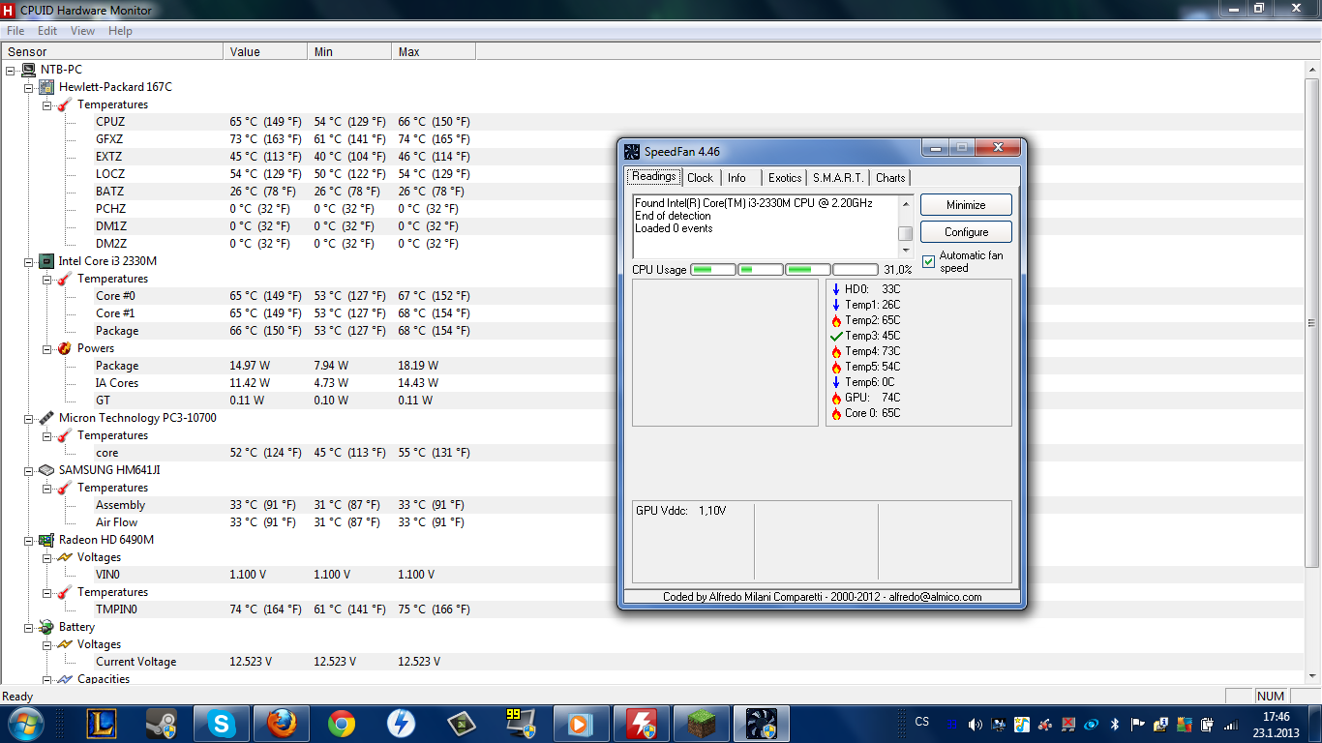Click the Sensor column header

coord(111,52)
